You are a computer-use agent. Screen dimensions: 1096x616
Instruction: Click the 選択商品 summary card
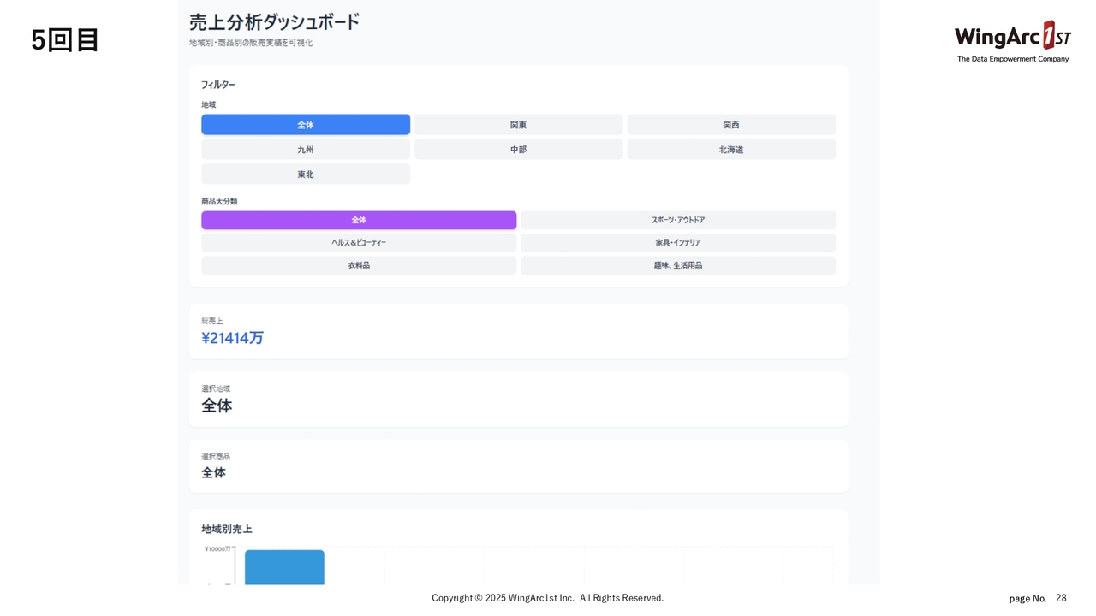coord(518,466)
